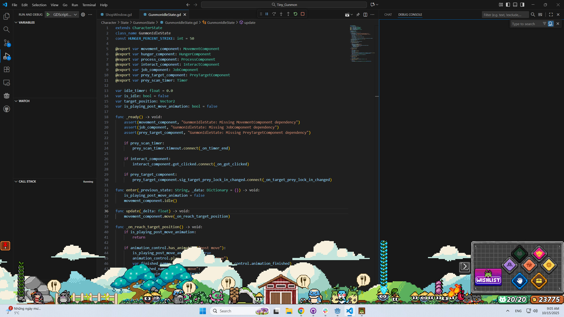Restart the debug session with green arrow
This screenshot has height=317, width=564.
(295, 14)
